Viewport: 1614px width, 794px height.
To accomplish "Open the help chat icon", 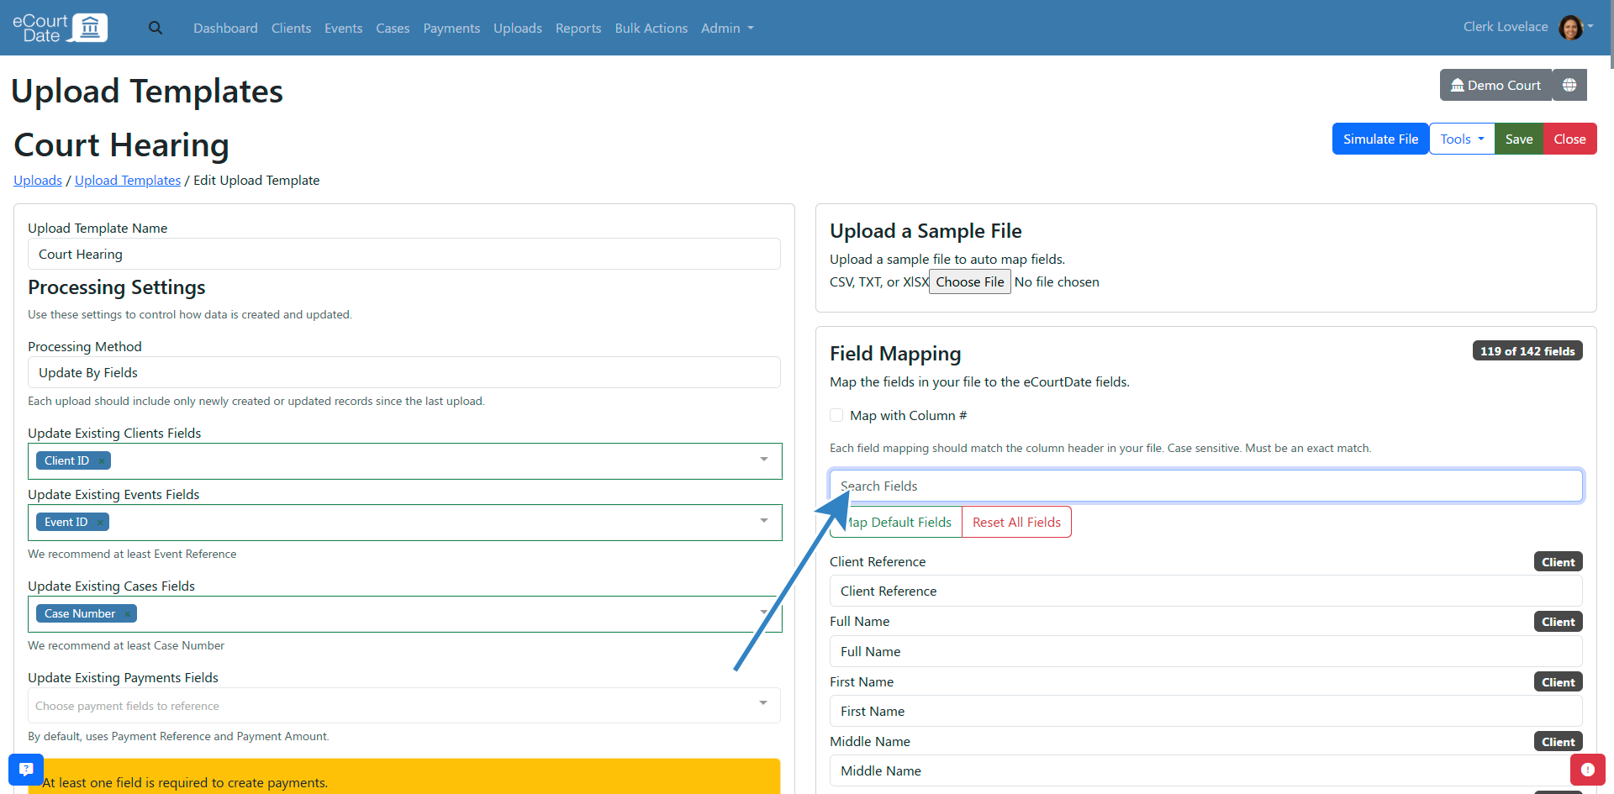I will [x=26, y=769].
